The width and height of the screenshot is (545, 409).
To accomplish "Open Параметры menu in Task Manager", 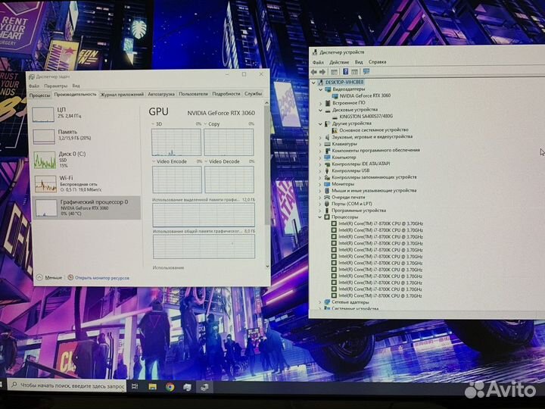I will point(55,86).
